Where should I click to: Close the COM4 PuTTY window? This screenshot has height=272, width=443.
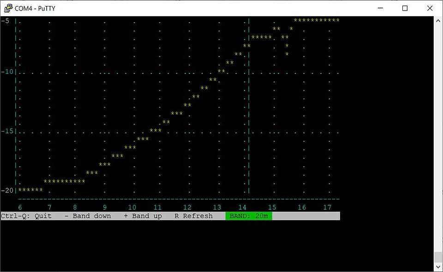[x=430, y=8]
